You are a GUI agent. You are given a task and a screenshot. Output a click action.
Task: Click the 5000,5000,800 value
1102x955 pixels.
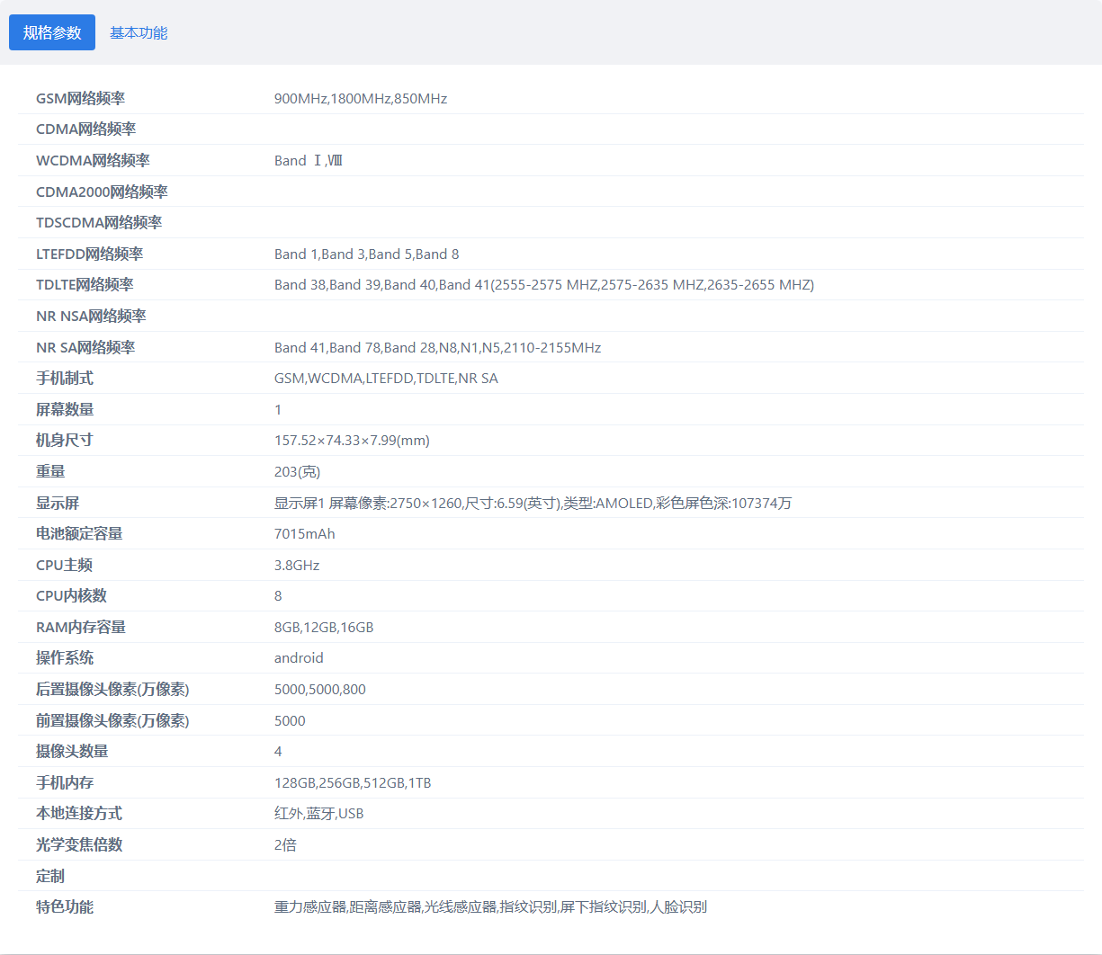(320, 689)
